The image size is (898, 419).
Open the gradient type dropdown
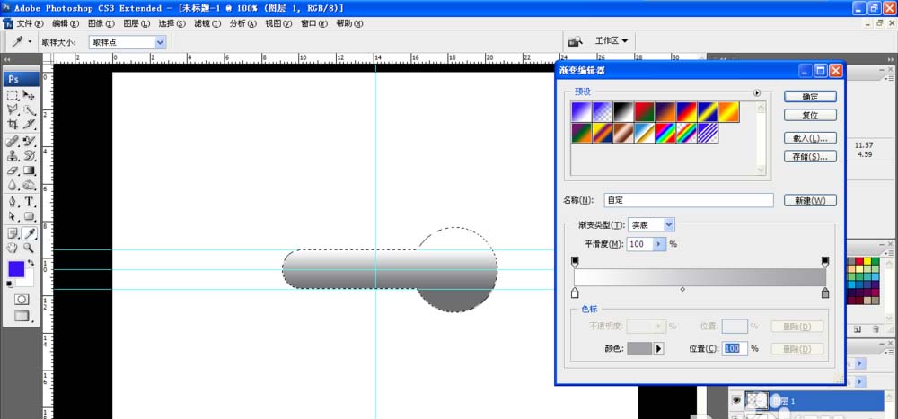coord(668,225)
